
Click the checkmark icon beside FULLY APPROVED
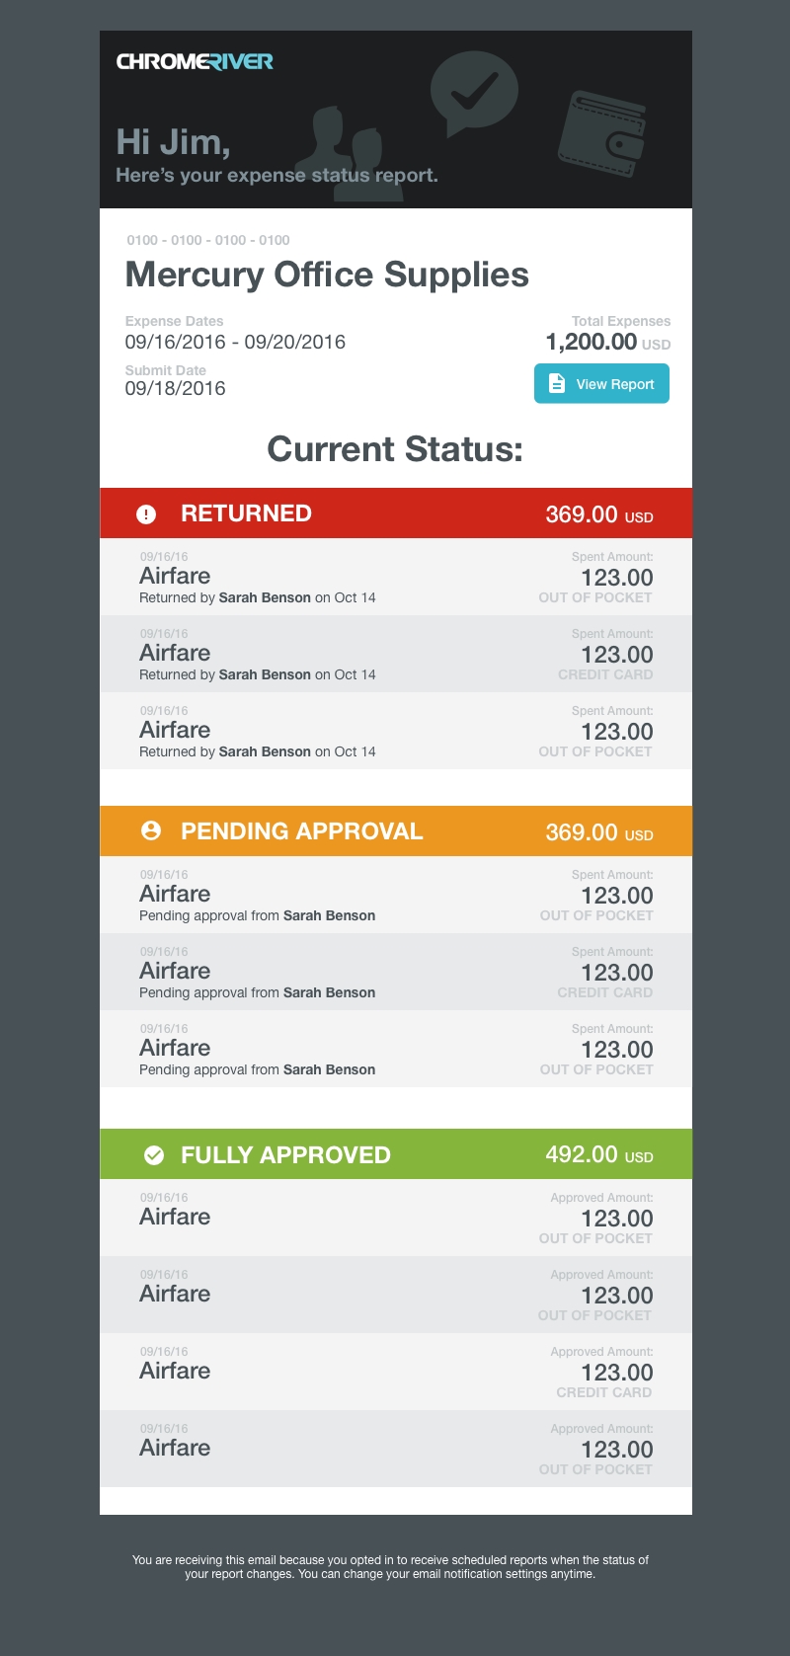[x=154, y=1155]
